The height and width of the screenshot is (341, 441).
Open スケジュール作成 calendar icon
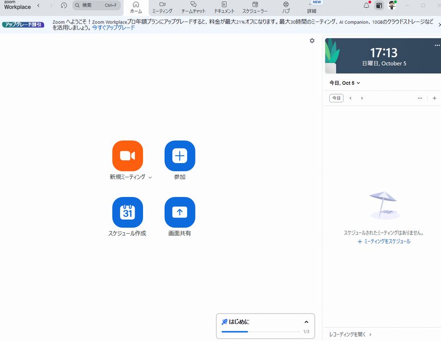point(127,212)
